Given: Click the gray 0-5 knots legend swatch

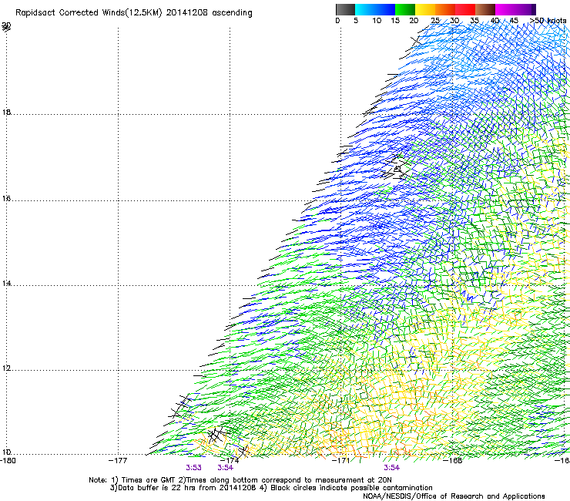Looking at the screenshot, I should click(x=345, y=9).
